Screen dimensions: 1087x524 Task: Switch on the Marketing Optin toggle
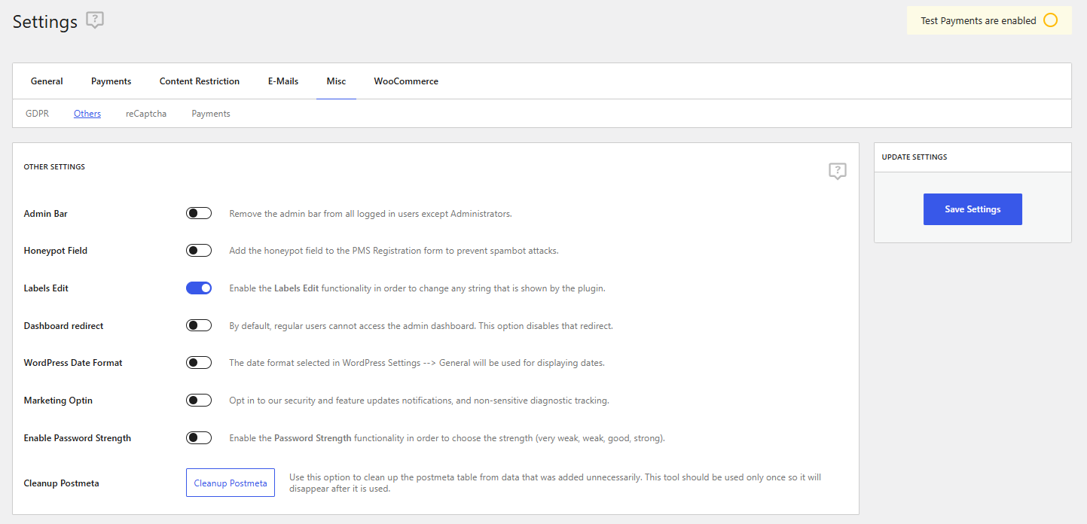click(x=199, y=401)
